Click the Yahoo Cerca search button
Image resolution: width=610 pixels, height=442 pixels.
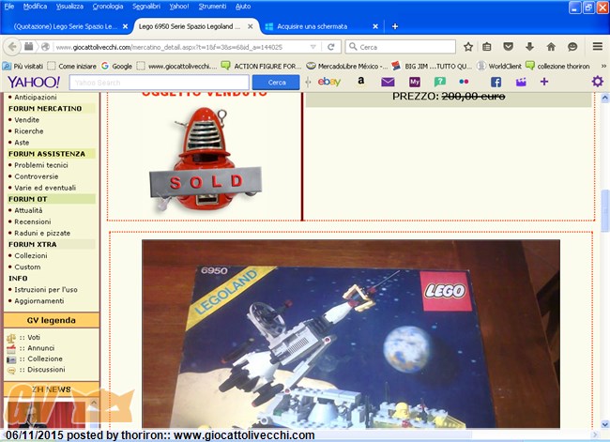tap(277, 83)
